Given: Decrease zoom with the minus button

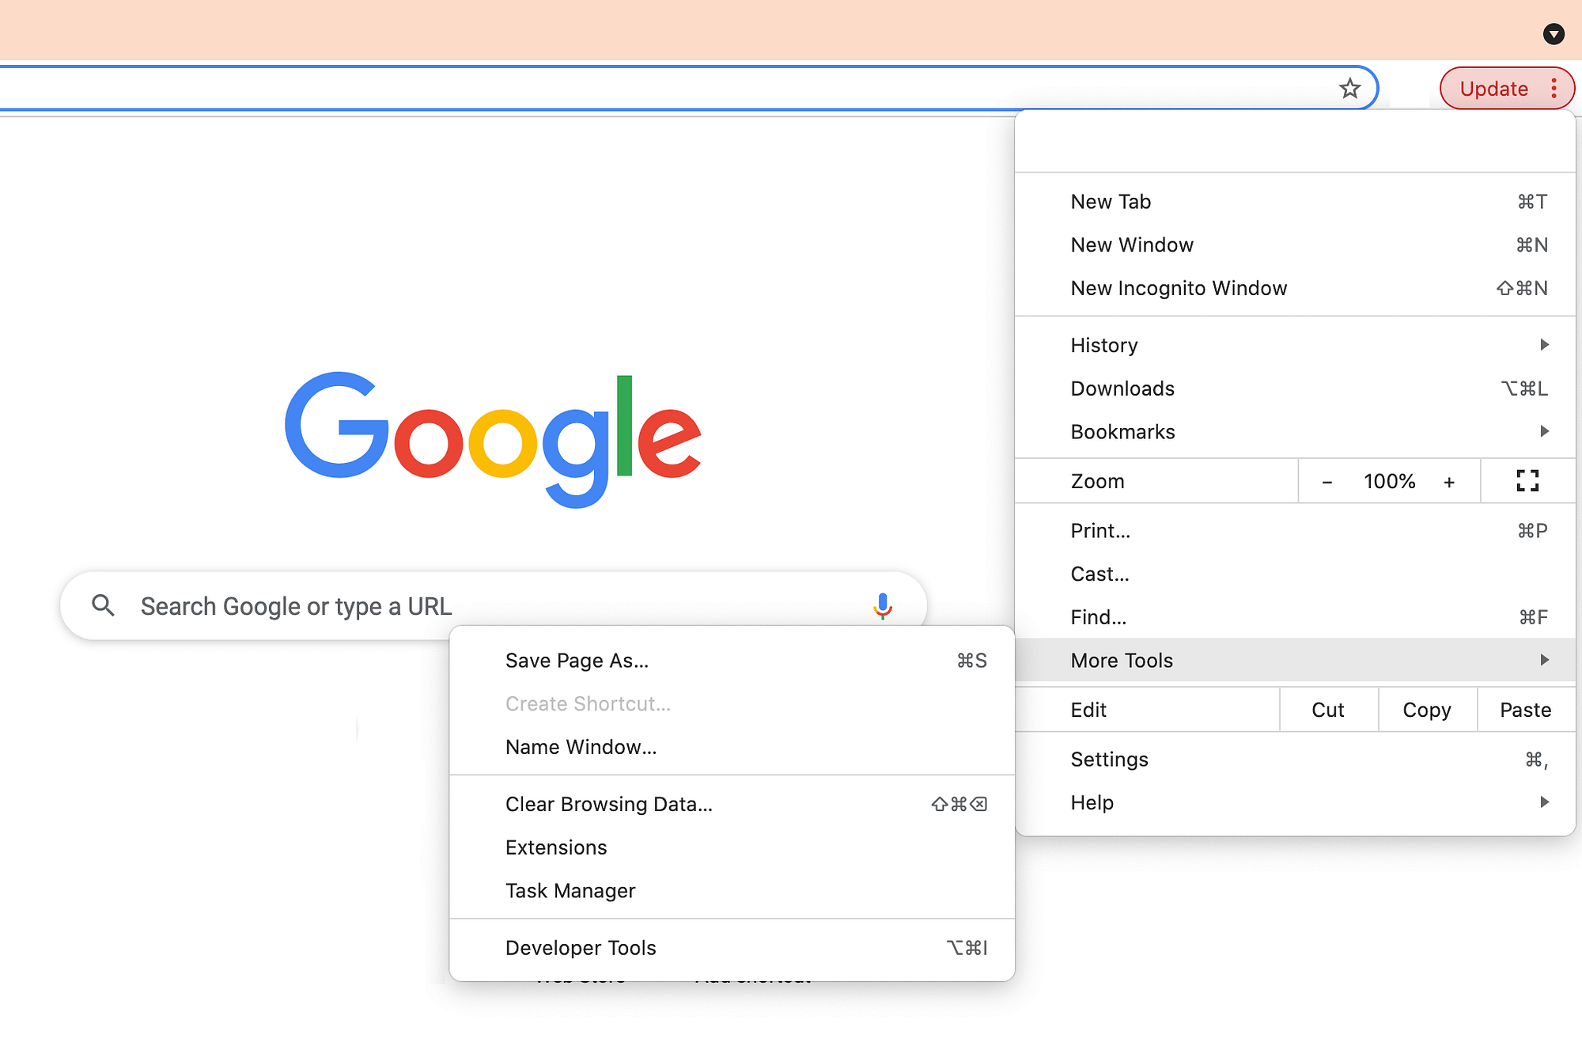Looking at the screenshot, I should point(1327,482).
